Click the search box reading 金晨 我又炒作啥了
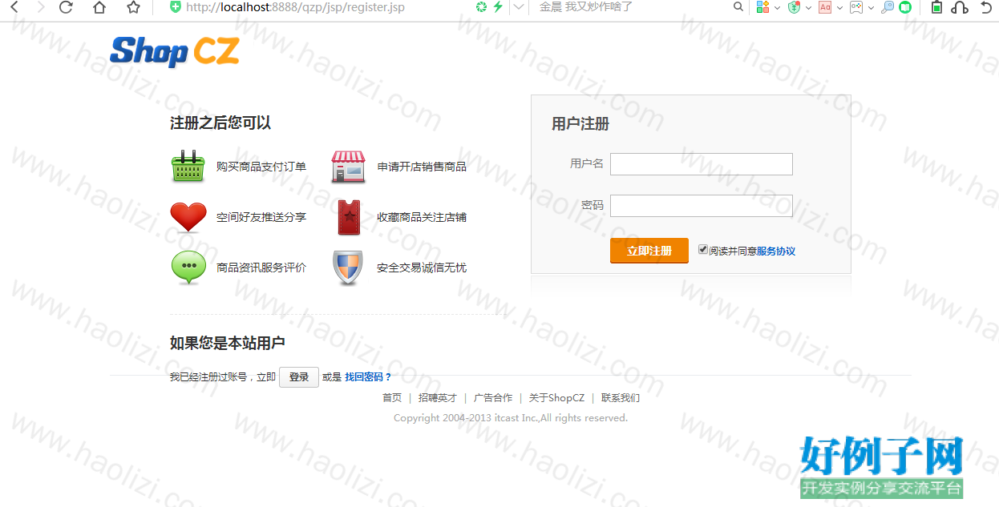Screen dimensions: 999x507 click(586, 7)
